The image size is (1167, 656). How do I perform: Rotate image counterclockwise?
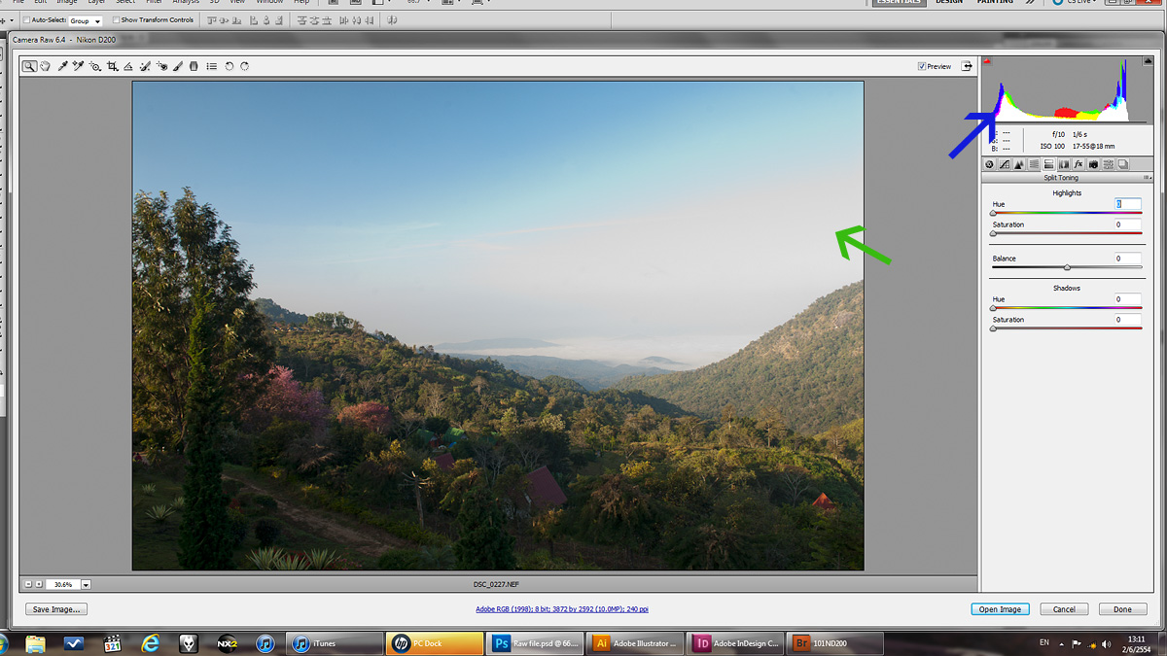point(229,66)
